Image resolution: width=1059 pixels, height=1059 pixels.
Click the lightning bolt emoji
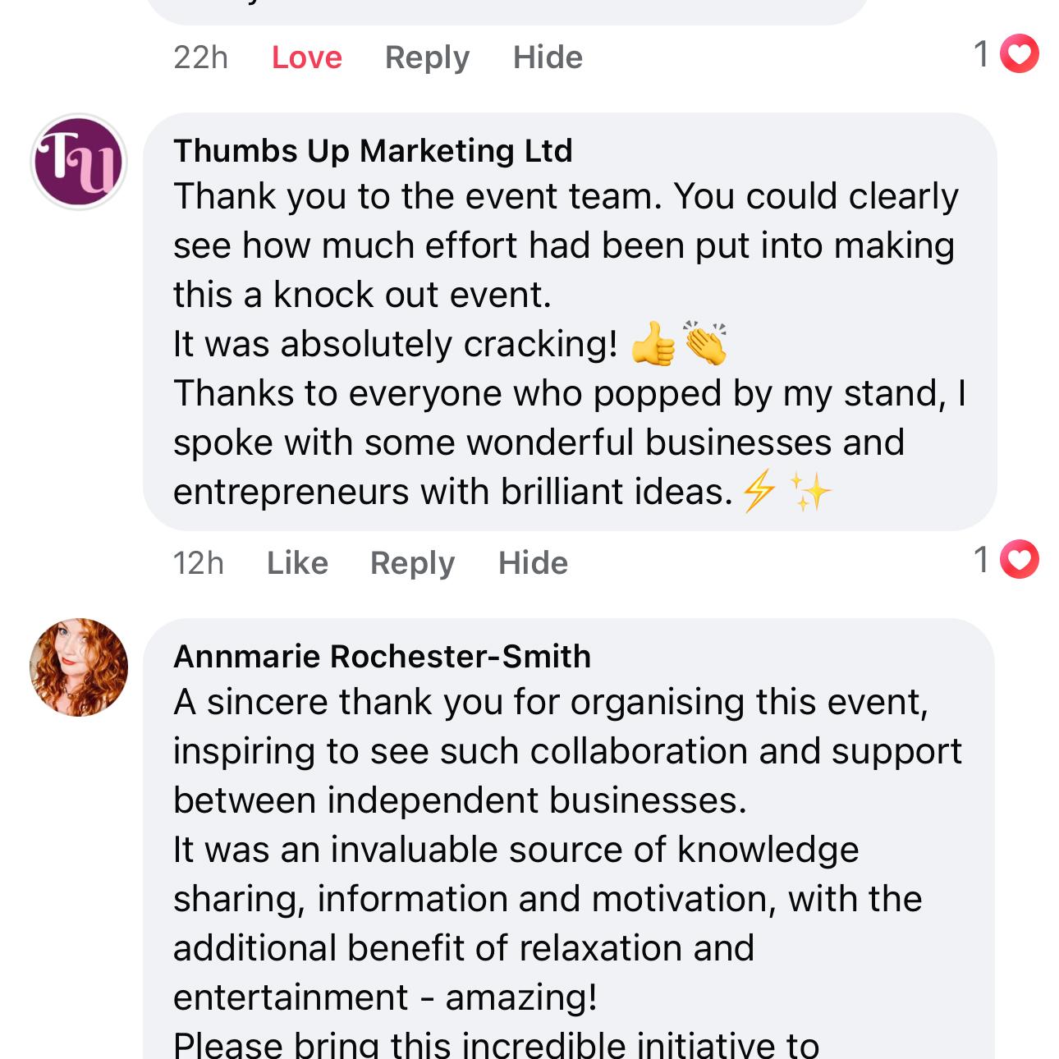tap(759, 491)
